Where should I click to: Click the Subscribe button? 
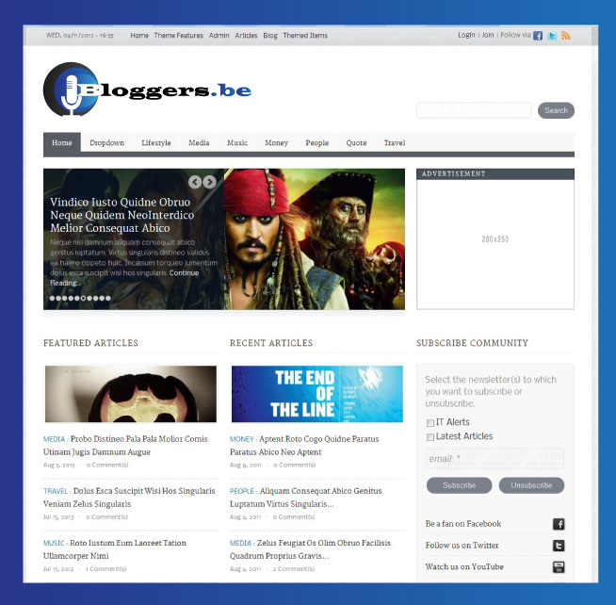pos(460,485)
